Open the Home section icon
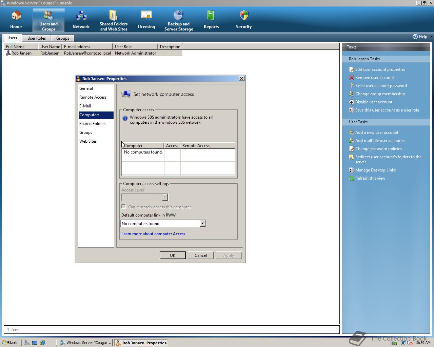Viewport: 434px width, 347px height. (x=16, y=16)
